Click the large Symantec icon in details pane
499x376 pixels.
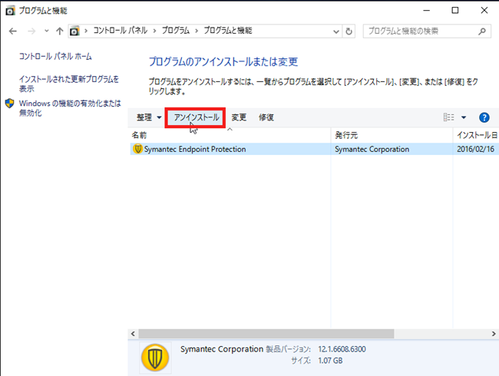[155, 358]
